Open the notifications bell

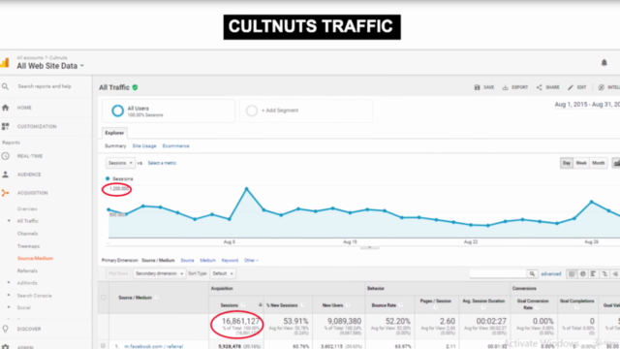[604, 62]
